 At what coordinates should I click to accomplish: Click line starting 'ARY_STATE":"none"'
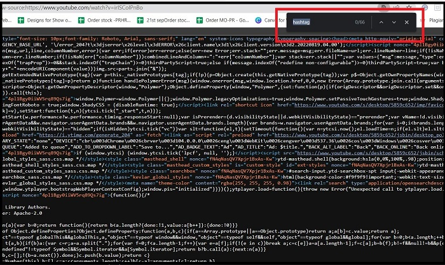[222, 141]
